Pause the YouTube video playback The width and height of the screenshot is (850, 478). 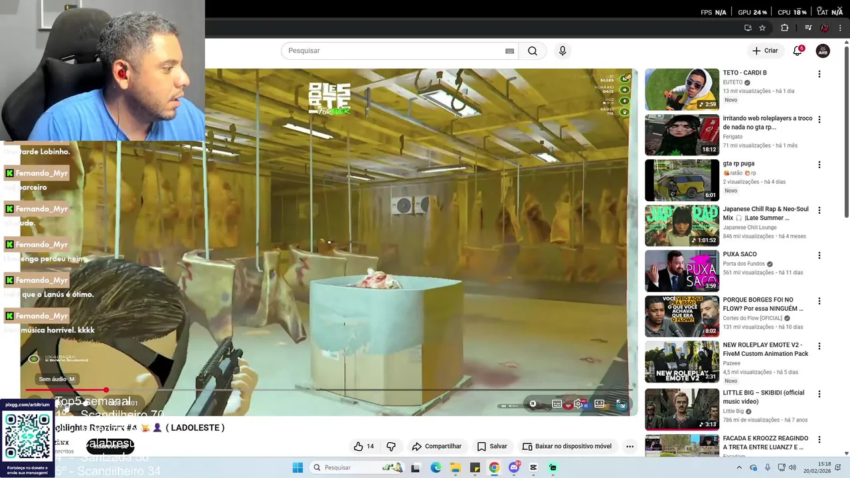click(x=533, y=404)
